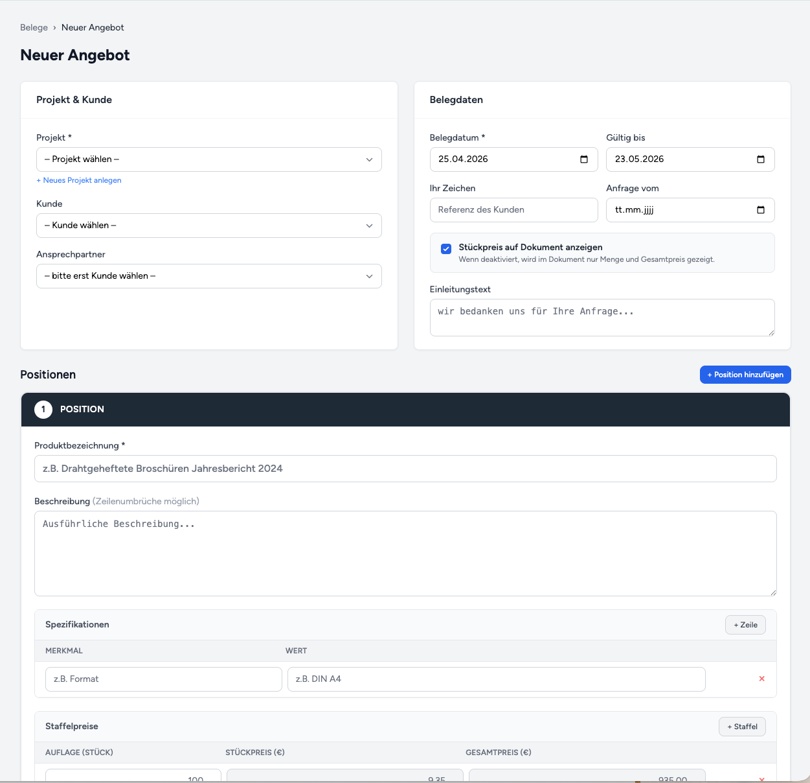
Task: Focus the Produktbezeichnung input field
Action: (405, 468)
